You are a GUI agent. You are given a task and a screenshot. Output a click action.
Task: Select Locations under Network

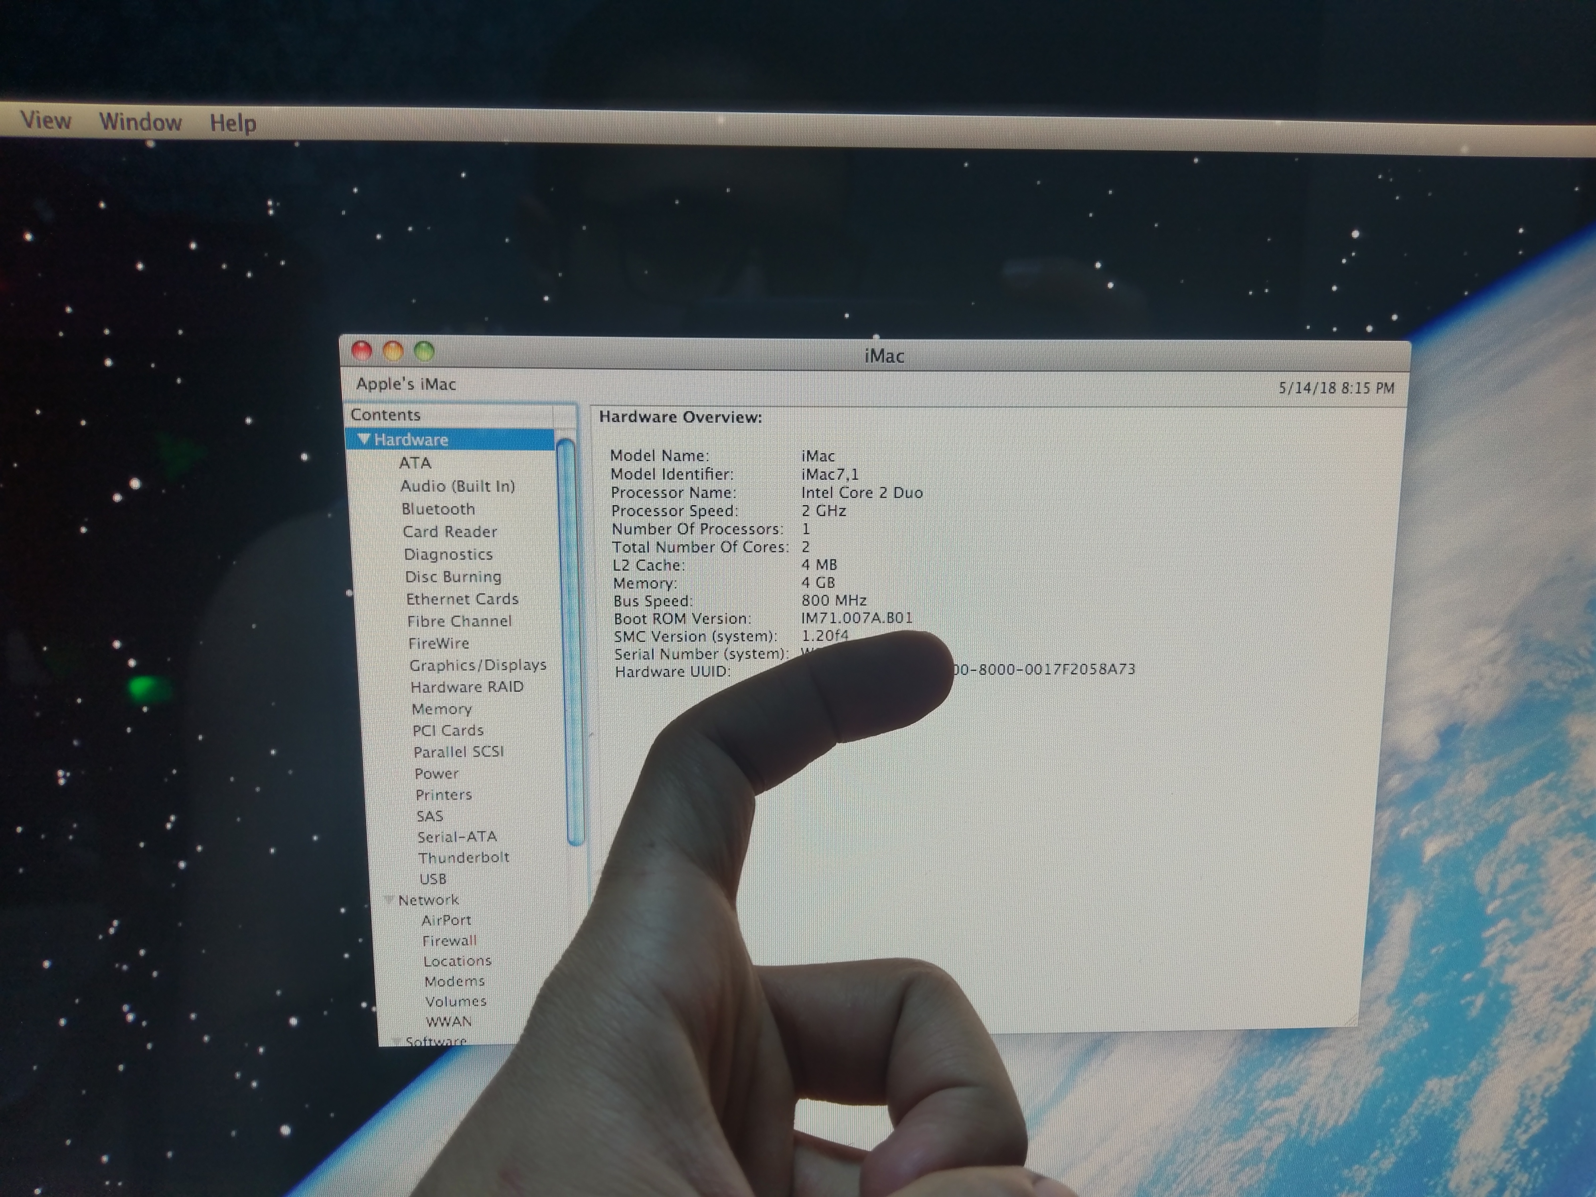pyautogui.click(x=457, y=960)
